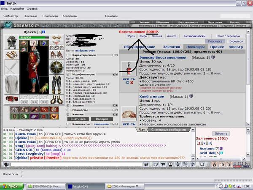Click the money bag icon in chat bar
The height and width of the screenshot is (190, 253).
(x=214, y=165)
